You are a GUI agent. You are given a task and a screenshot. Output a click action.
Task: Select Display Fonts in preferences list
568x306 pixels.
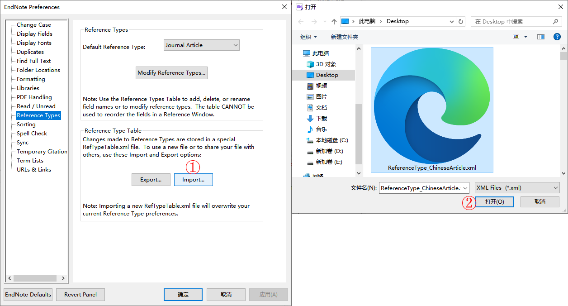[x=34, y=43]
